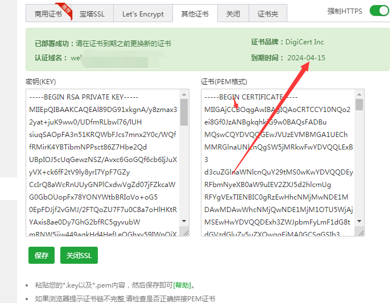392x303 pixels.
Task: Click the 关闭SSL button
Action: pyautogui.click(x=79, y=255)
